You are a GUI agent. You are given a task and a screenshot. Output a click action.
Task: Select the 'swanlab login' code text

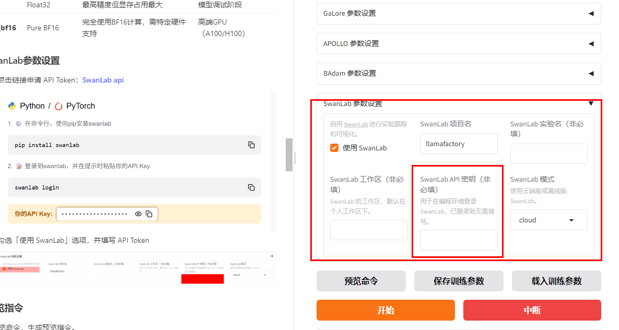pos(37,187)
